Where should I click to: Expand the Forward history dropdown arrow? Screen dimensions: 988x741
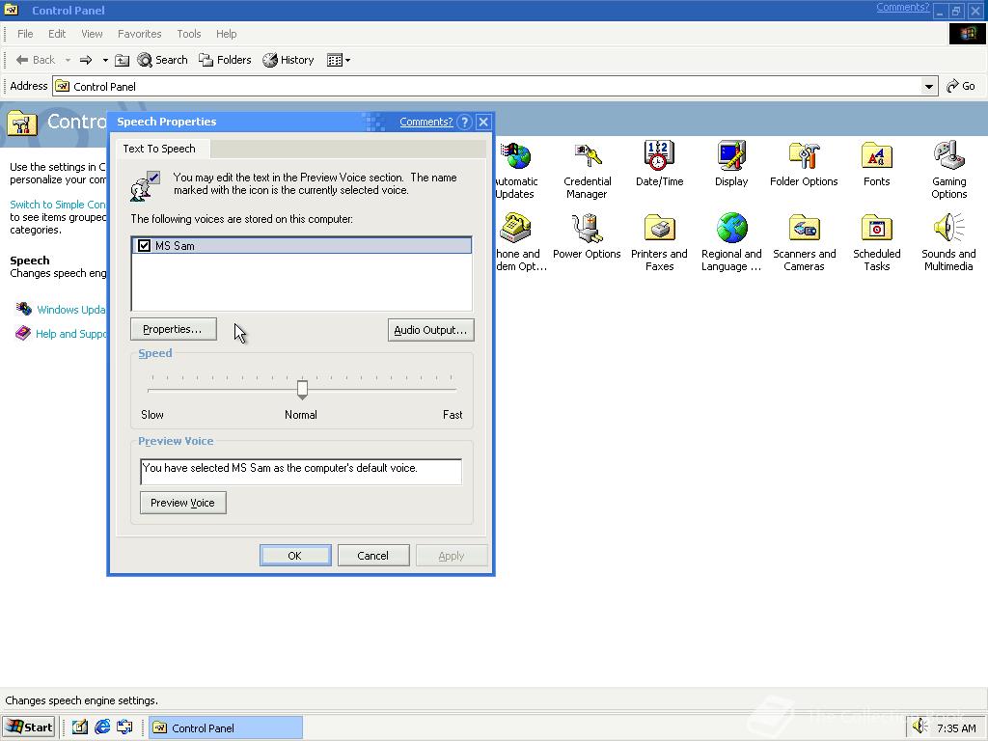point(105,60)
